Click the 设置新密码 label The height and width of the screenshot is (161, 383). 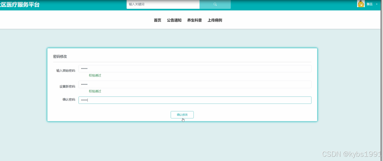click(68, 87)
